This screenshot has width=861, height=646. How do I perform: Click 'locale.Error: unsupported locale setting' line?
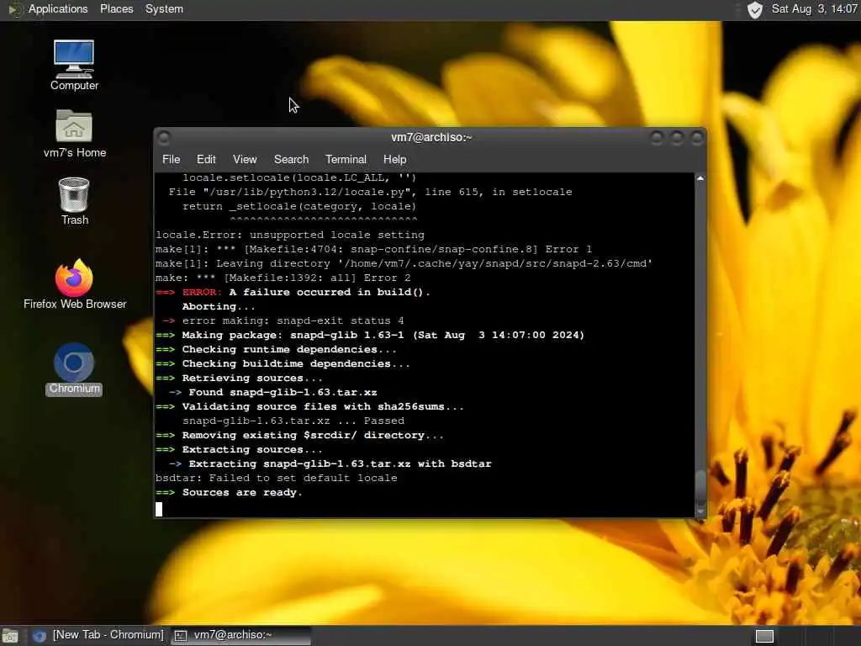(x=290, y=236)
